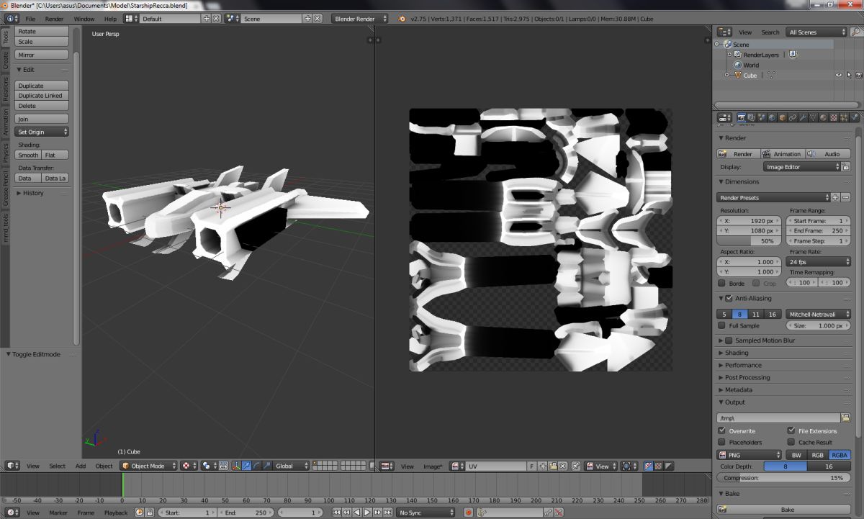
Task: Enable the Cache Result checkbox
Action: (x=791, y=442)
